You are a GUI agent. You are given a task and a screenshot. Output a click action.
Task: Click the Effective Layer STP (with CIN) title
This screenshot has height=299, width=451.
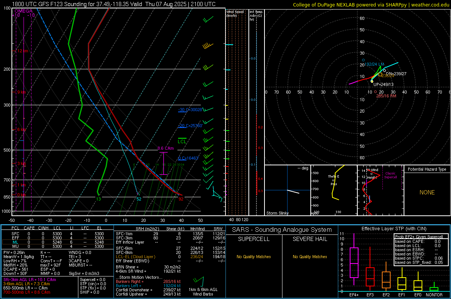pos(394,229)
